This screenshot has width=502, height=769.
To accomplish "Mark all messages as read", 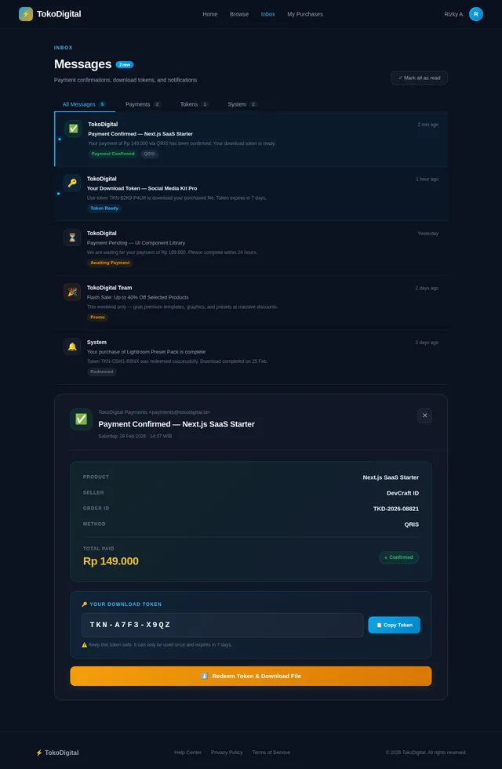I will point(419,78).
